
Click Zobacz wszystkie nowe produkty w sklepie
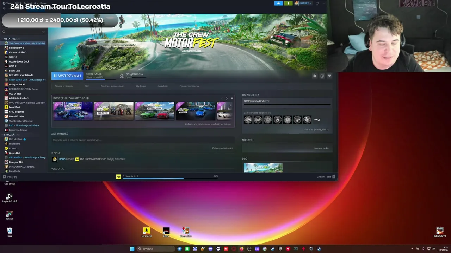[208, 124]
